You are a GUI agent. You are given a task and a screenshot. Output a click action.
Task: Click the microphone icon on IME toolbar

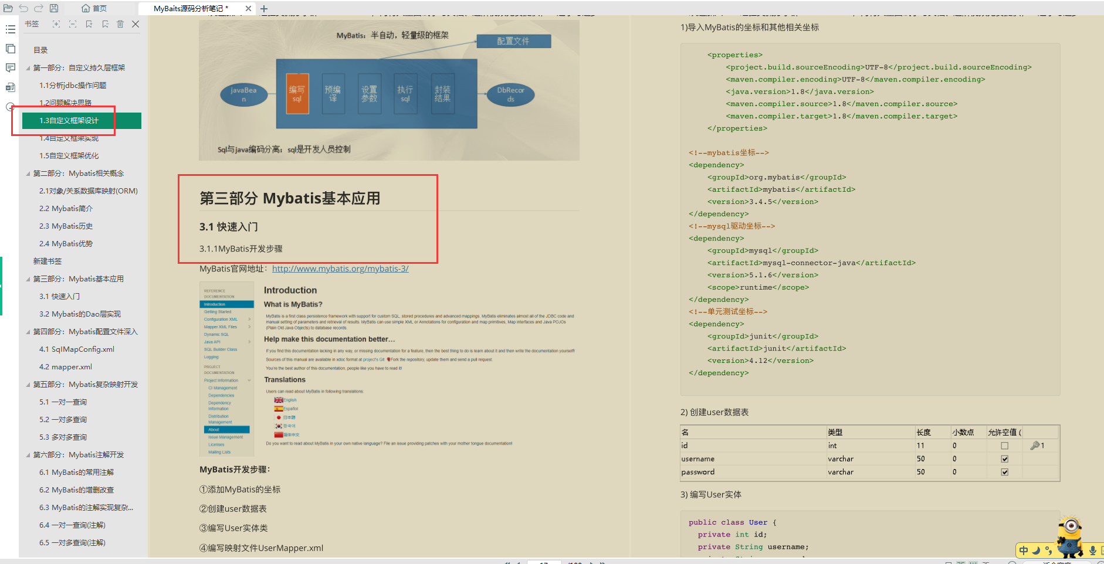click(x=1092, y=551)
